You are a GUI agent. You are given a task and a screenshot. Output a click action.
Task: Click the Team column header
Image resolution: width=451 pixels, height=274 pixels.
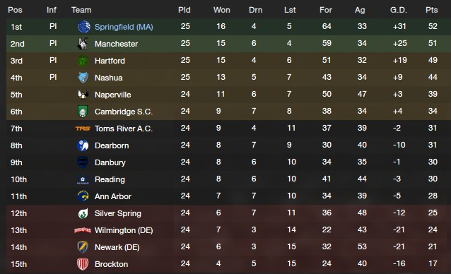[81, 10]
